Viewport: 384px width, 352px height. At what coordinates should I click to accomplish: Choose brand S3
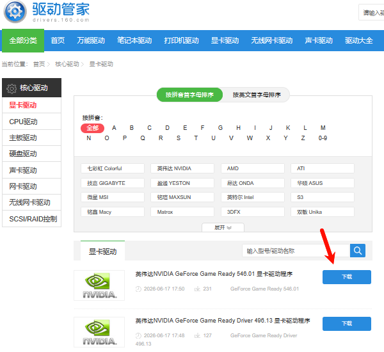click(323, 197)
